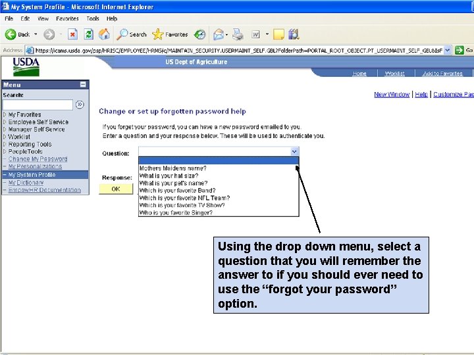Open the History icon in toolbar

[200, 34]
